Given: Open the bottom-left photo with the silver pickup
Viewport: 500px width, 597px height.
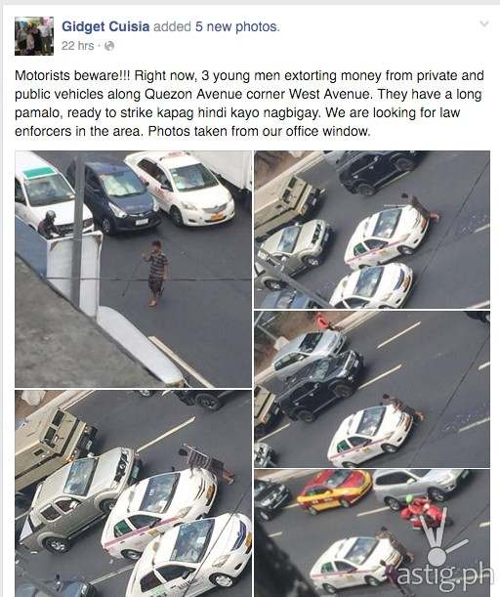Looking at the screenshot, I should click(x=133, y=493).
